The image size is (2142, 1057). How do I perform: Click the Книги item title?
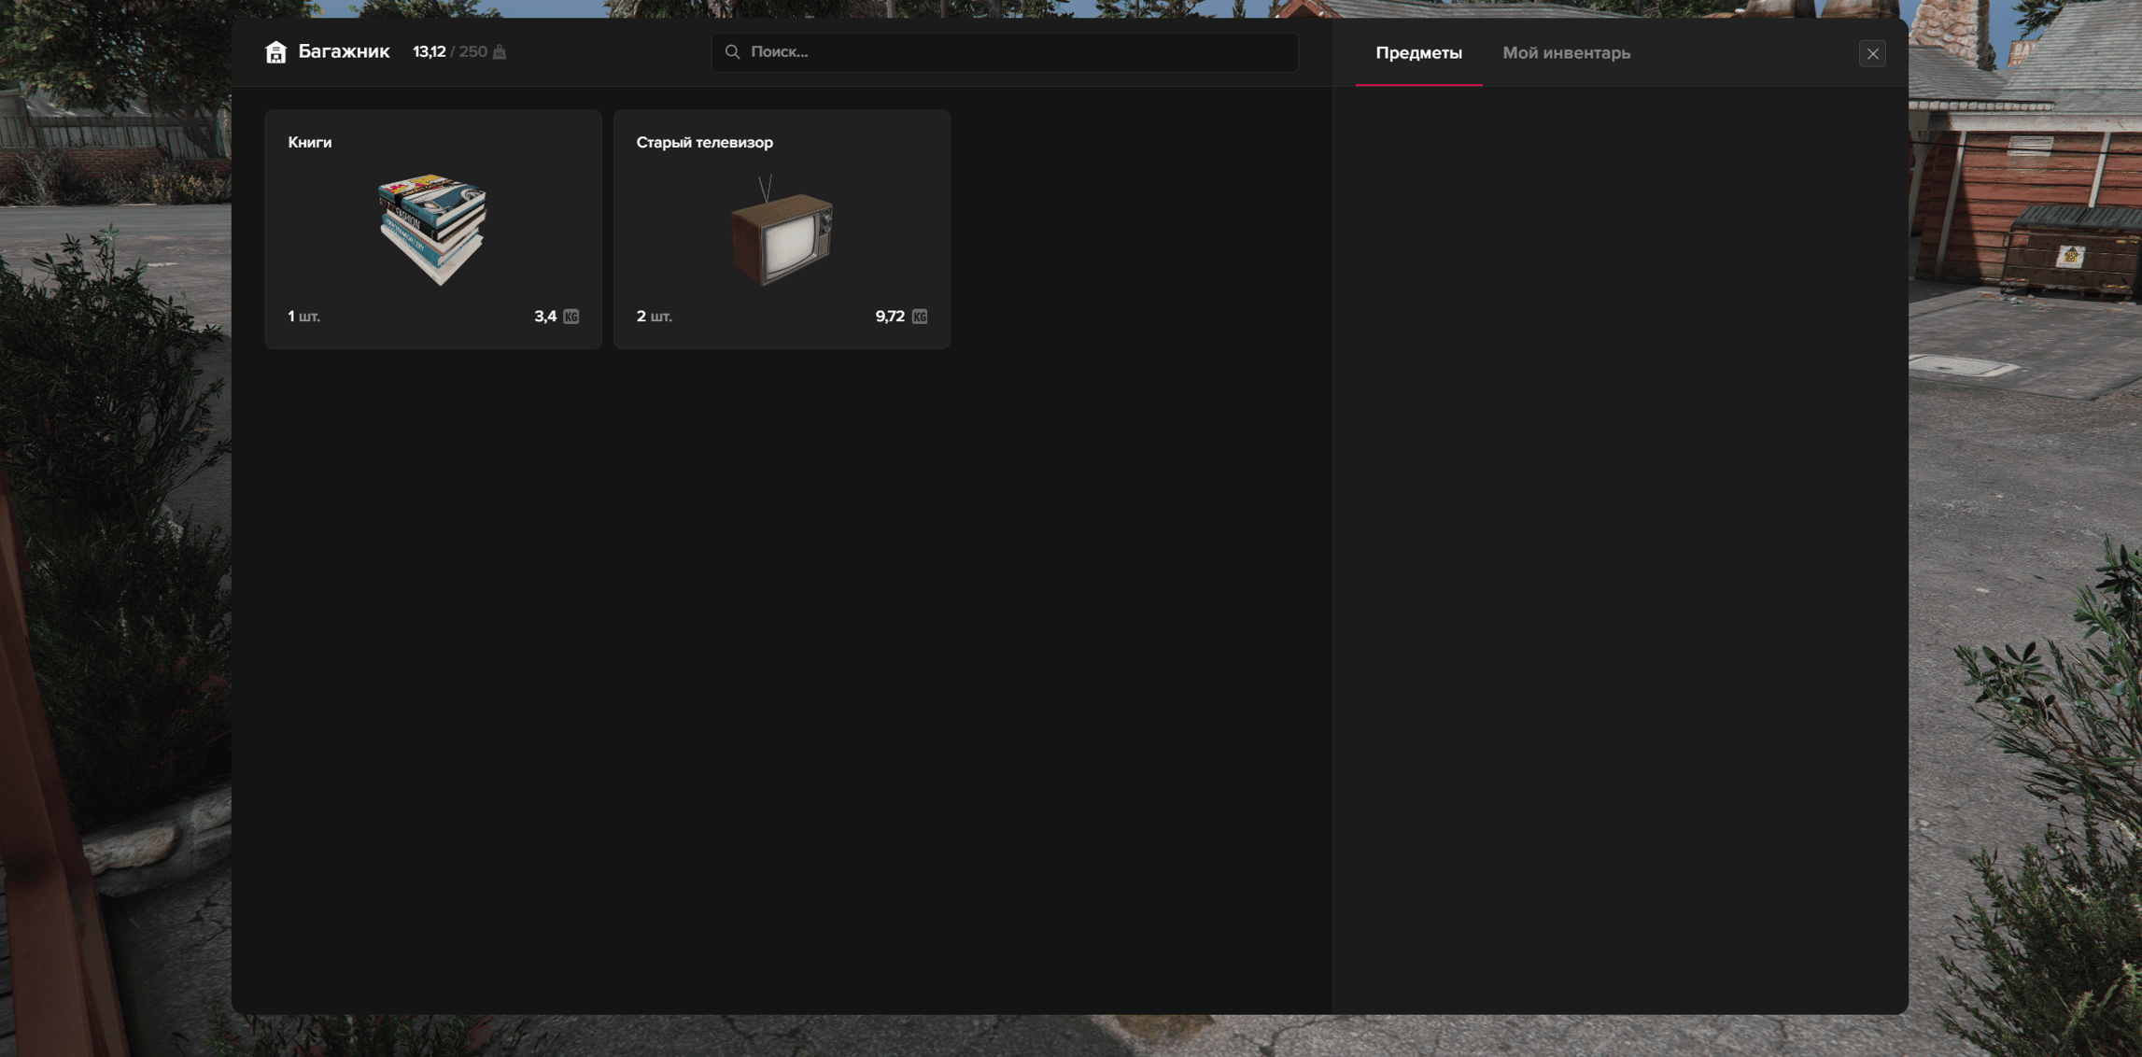point(309,142)
